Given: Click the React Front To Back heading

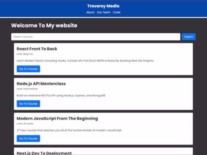Looking at the screenshot, I should [x=37, y=49].
